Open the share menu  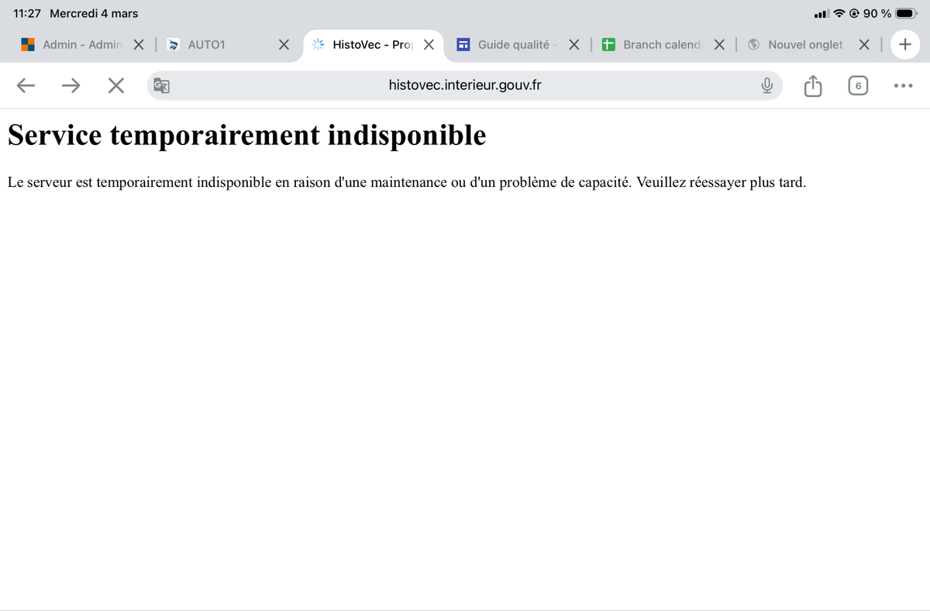(812, 86)
